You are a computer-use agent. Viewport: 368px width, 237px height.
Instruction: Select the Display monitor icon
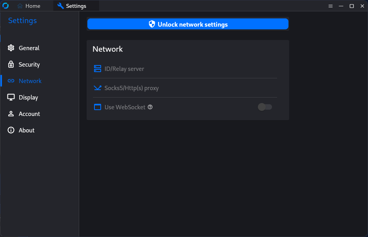(11, 97)
